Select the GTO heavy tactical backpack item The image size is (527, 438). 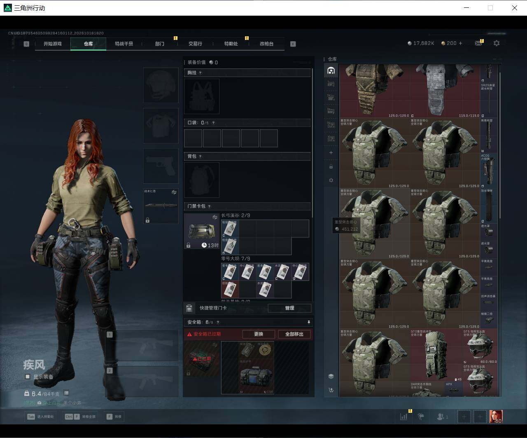pos(436,355)
